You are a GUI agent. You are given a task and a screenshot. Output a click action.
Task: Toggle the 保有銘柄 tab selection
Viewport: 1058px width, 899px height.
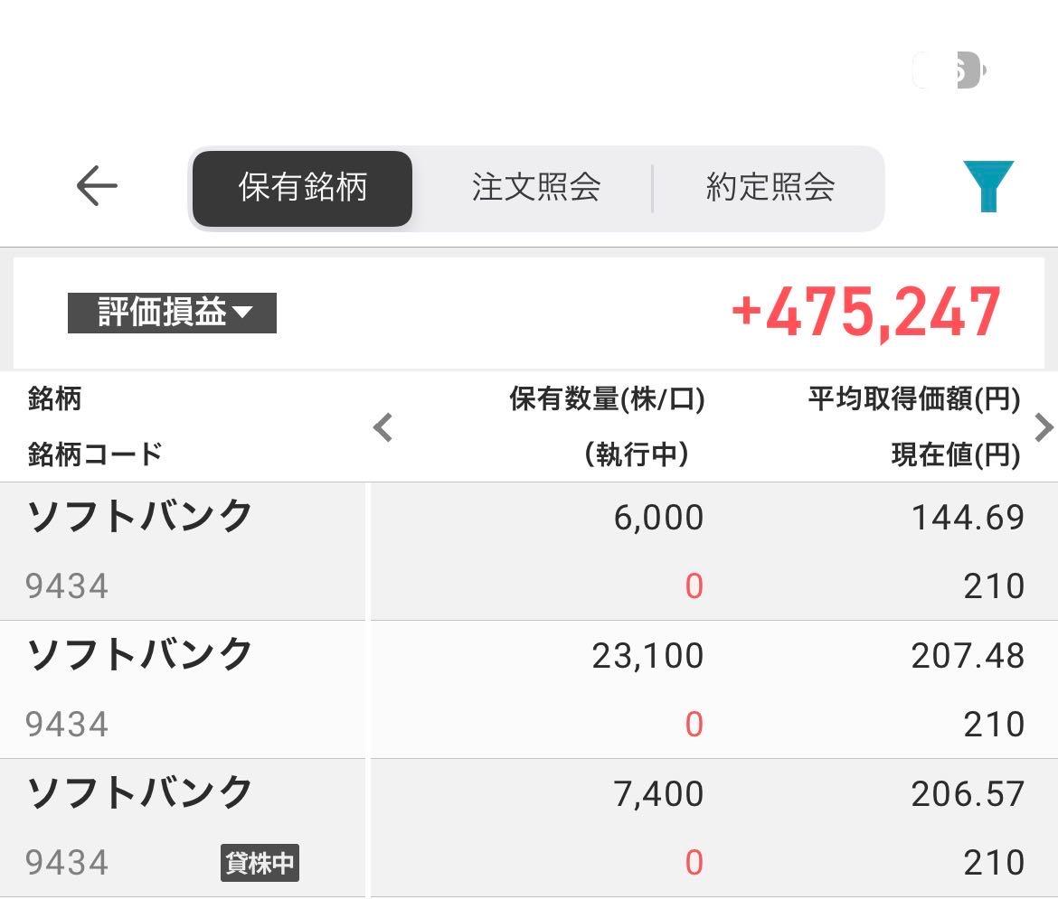tap(301, 187)
